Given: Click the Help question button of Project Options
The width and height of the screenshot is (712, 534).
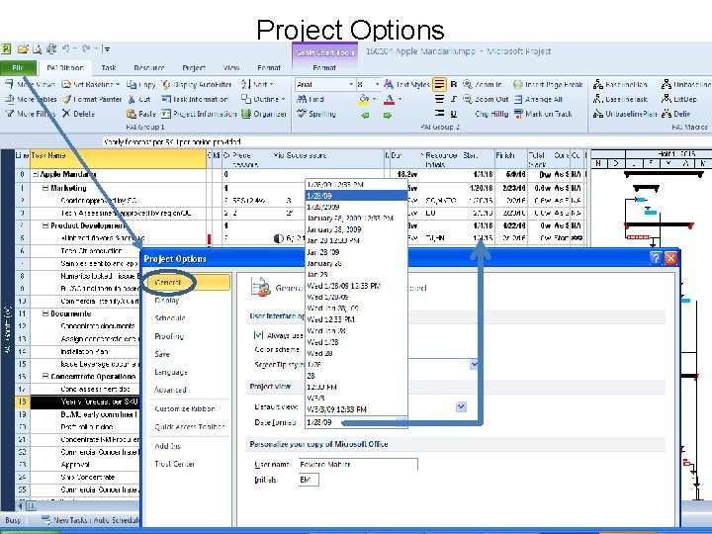Looking at the screenshot, I should [656, 258].
